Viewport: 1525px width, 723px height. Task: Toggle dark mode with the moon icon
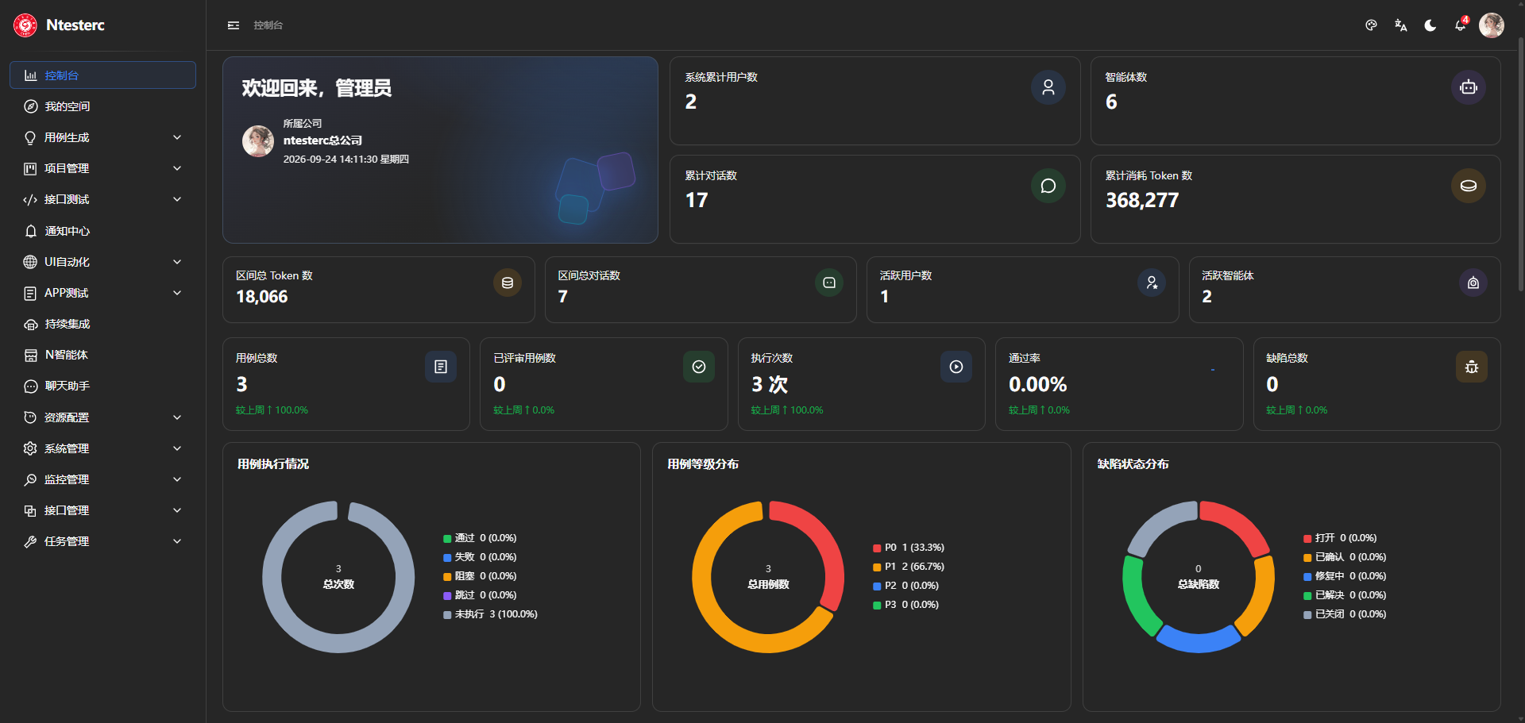[x=1430, y=25]
